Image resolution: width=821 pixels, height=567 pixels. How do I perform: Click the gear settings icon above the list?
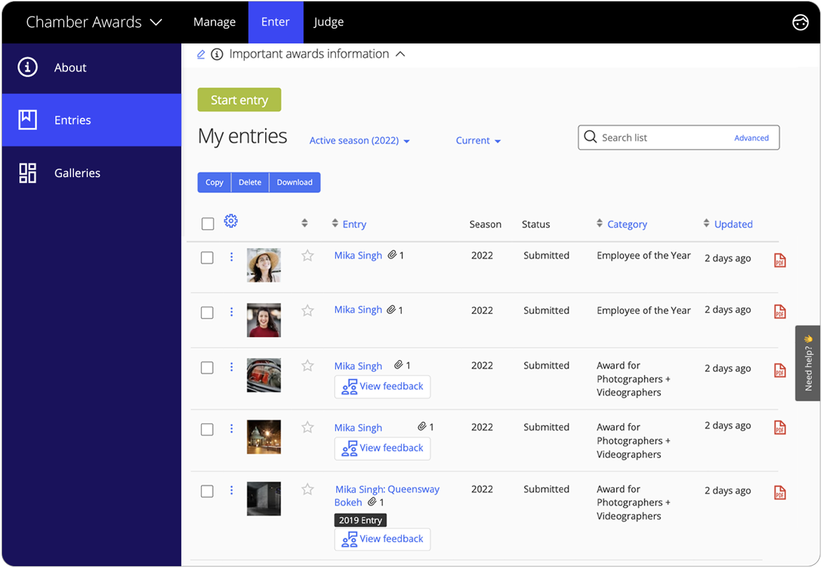(x=231, y=221)
